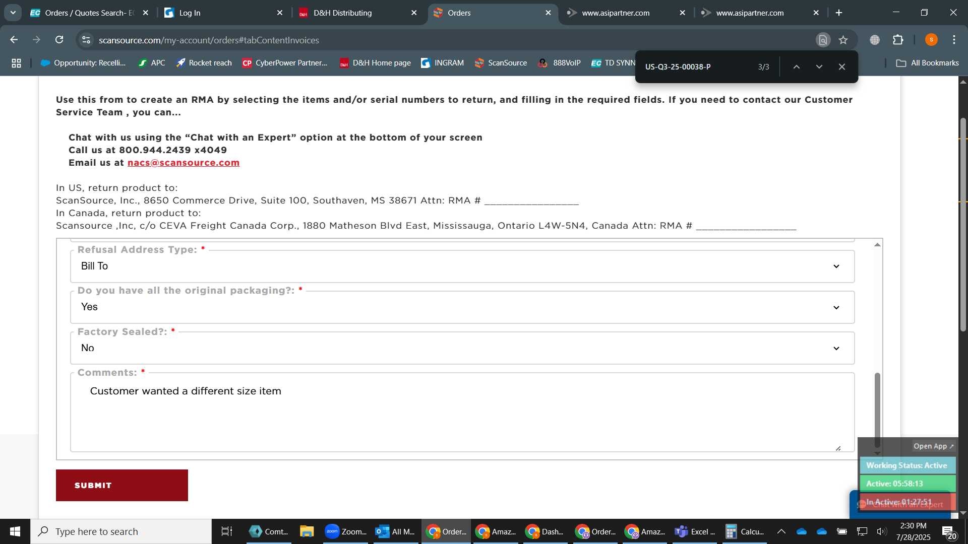Click the globe icon in toolbar
Image resolution: width=968 pixels, height=544 pixels.
coord(875,40)
